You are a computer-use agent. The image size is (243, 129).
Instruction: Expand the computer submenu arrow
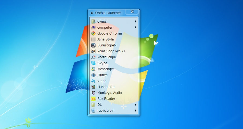(136, 28)
